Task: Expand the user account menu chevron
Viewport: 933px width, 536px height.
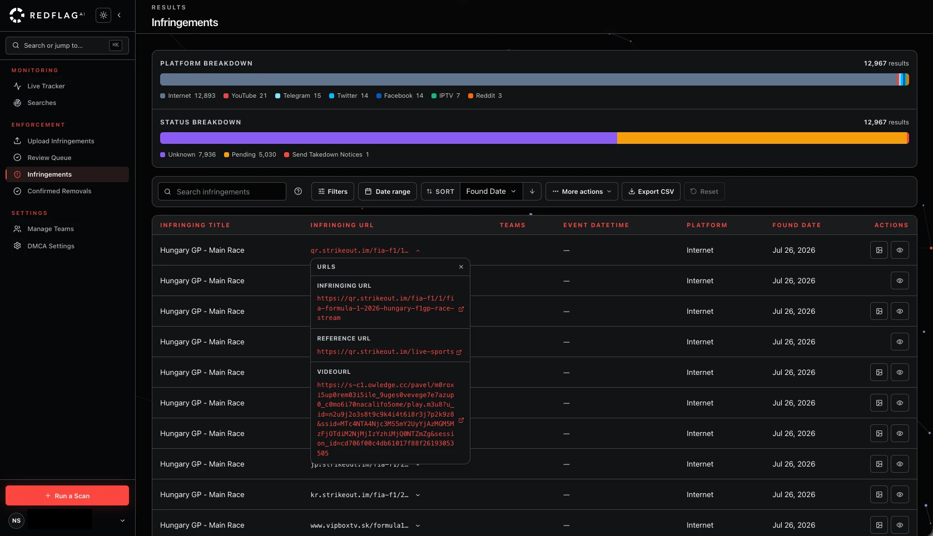Action: coord(122,521)
